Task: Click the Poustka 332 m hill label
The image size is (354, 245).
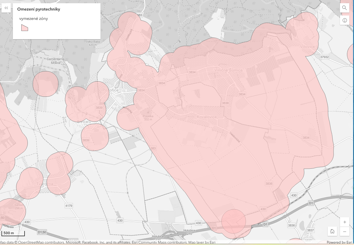Action: 148,118
